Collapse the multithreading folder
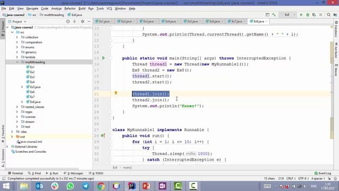 (x=17, y=62)
